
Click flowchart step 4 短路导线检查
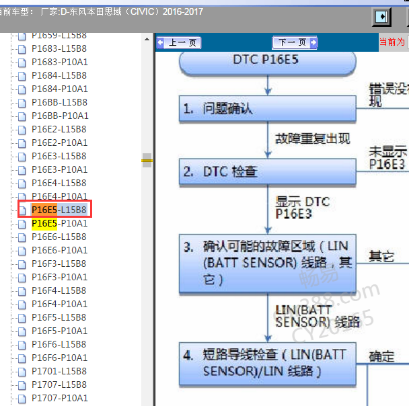[x=267, y=363]
